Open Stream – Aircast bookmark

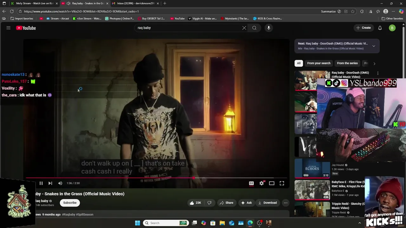[x=57, y=18]
